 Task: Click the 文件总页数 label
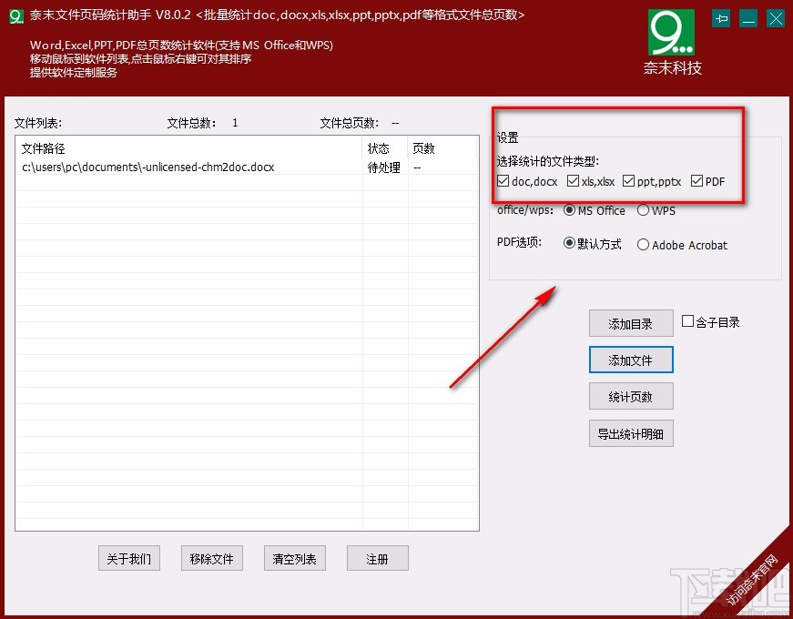point(350,123)
